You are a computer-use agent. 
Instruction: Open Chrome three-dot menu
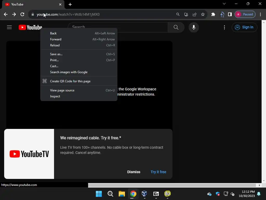tap(260, 15)
